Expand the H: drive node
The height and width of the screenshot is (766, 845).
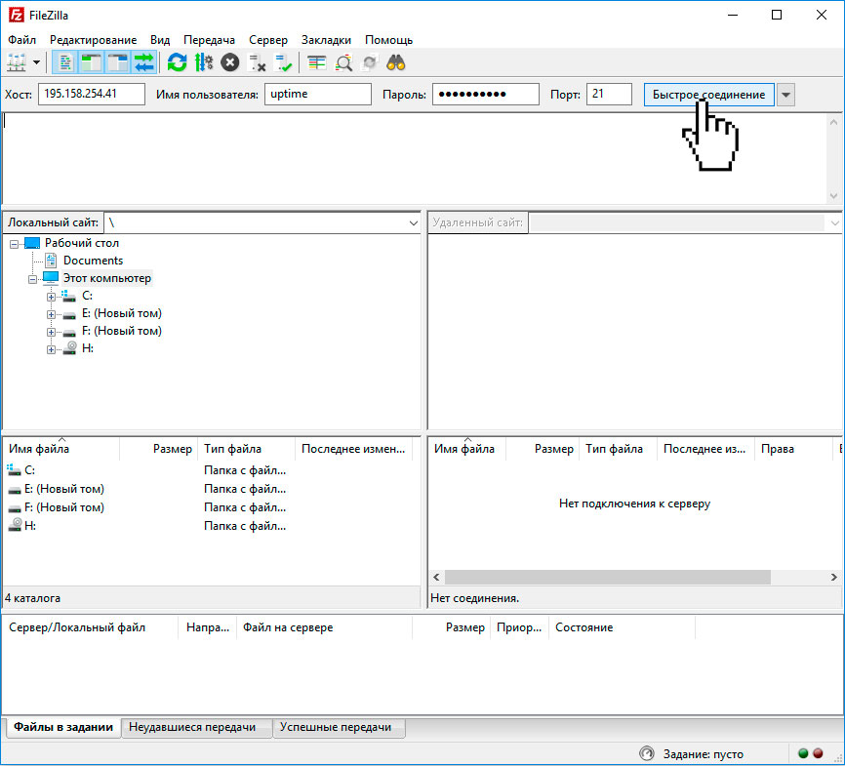click(51, 349)
